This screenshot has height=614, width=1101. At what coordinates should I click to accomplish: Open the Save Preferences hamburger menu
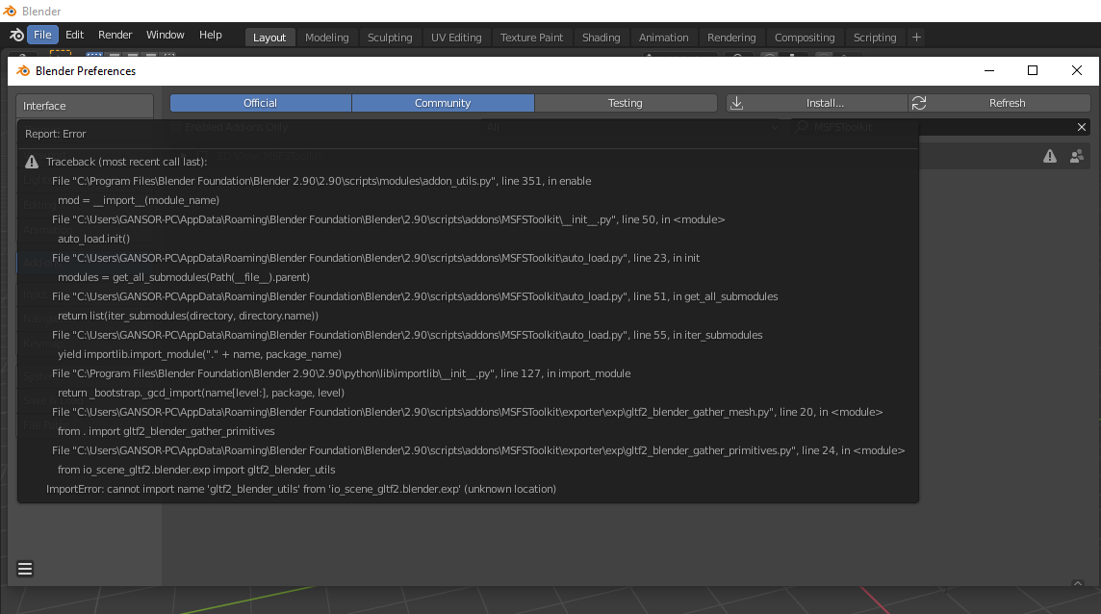coord(25,569)
